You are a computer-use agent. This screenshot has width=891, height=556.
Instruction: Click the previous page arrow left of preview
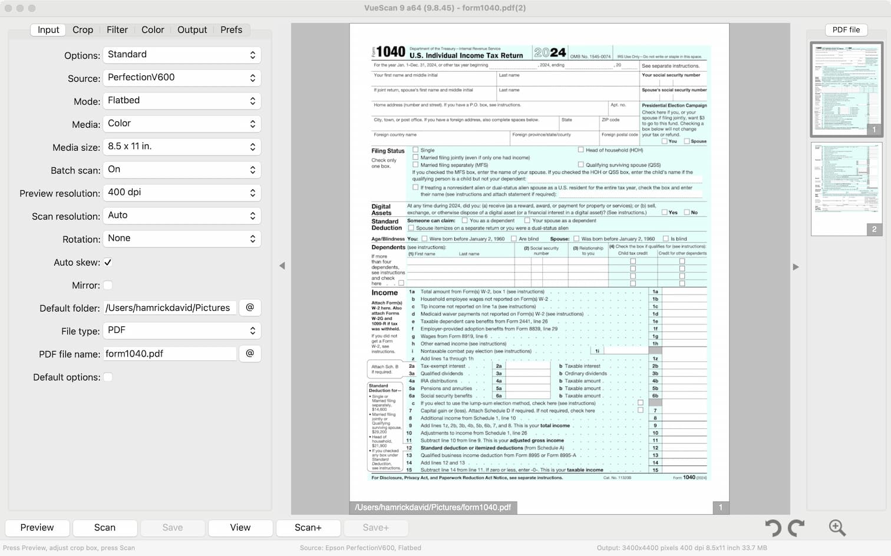(x=282, y=266)
